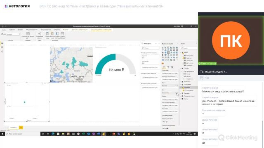
Task: Click the New table ribbon icon
Action: [62, 34]
